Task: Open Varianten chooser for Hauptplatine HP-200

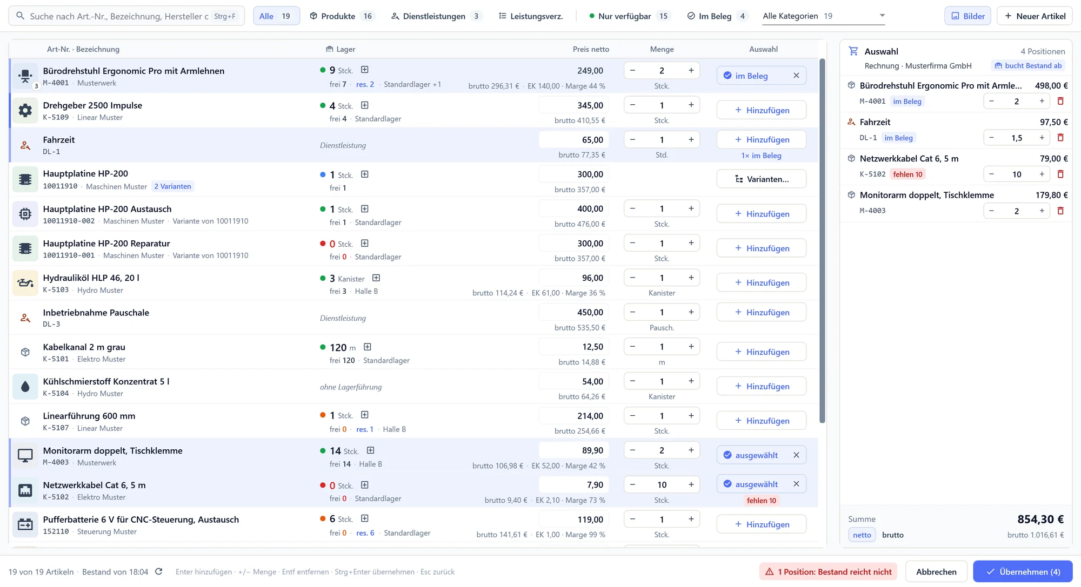Action: (761, 179)
